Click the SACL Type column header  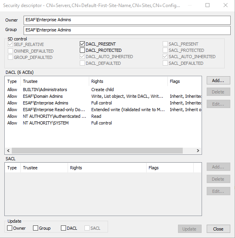pyautogui.click(x=13, y=168)
